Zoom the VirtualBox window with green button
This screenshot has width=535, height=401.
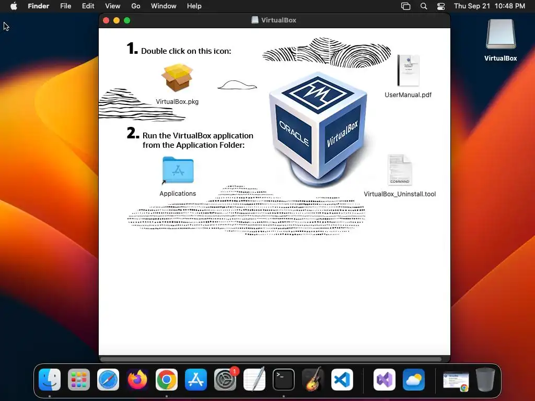127,20
